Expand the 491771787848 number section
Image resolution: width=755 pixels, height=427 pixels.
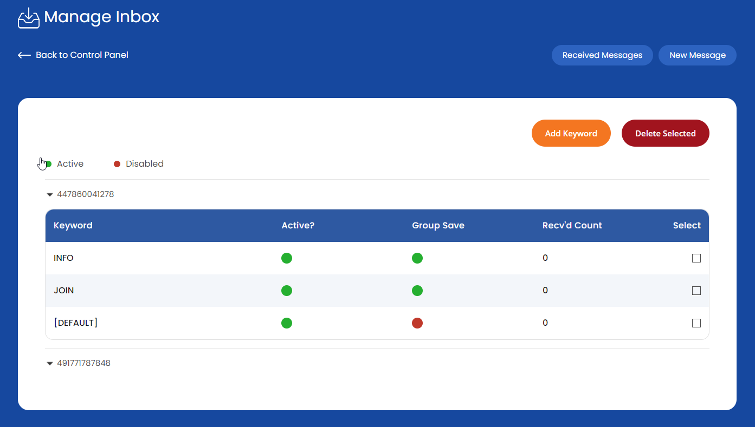[x=50, y=364]
